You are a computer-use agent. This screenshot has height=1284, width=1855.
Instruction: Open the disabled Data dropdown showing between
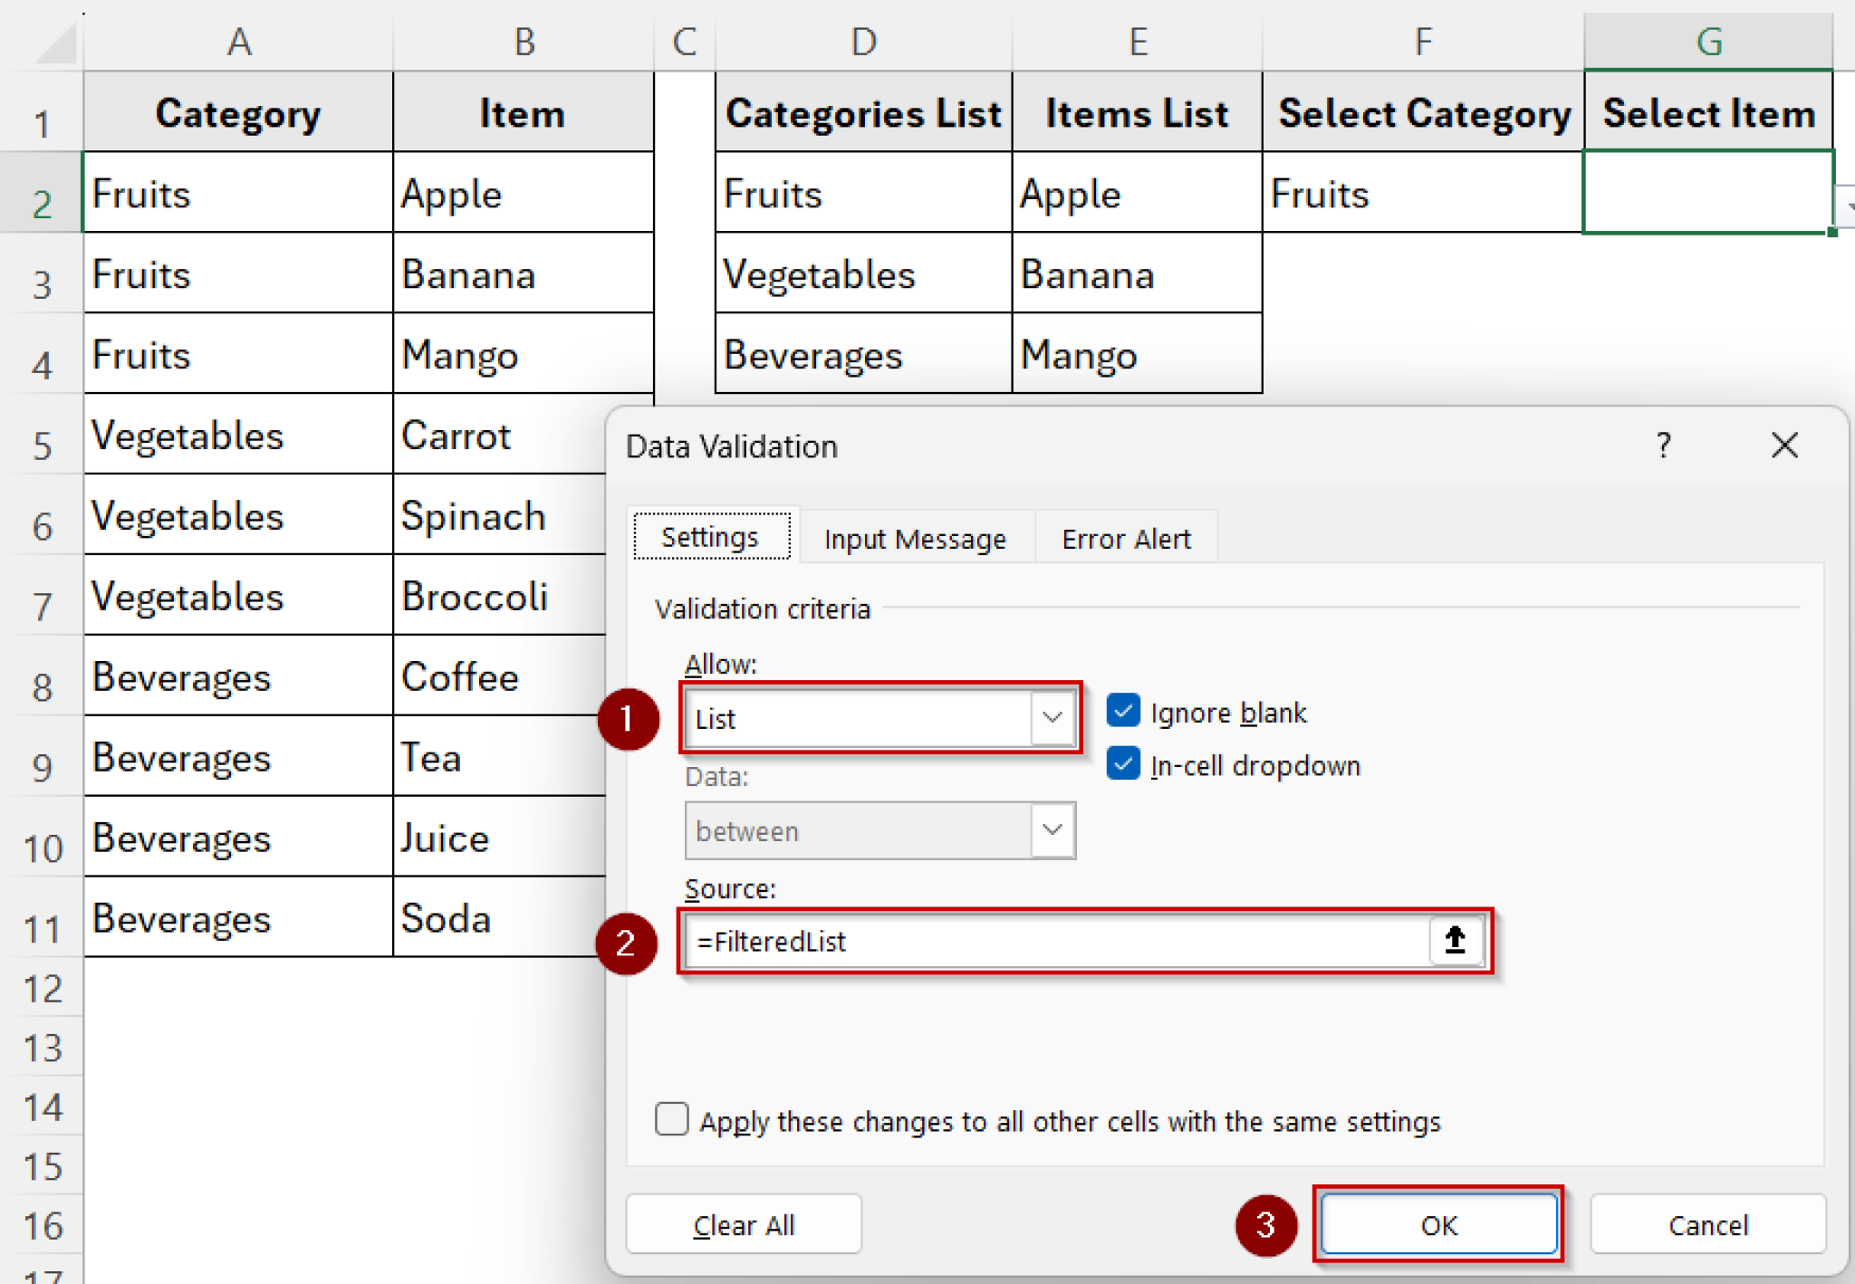point(1051,830)
